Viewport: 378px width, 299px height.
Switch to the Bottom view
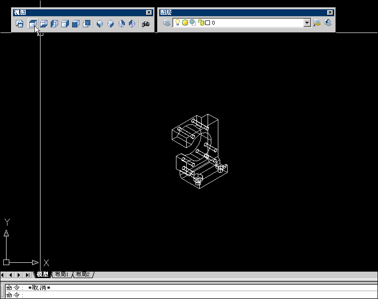pos(44,24)
